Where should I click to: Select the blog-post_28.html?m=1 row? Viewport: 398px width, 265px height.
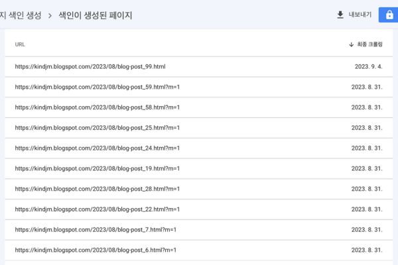(x=97, y=189)
